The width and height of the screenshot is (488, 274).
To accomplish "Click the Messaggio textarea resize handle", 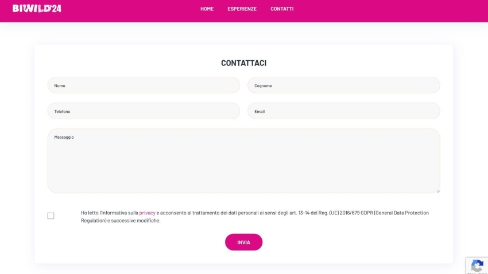I will [437, 190].
